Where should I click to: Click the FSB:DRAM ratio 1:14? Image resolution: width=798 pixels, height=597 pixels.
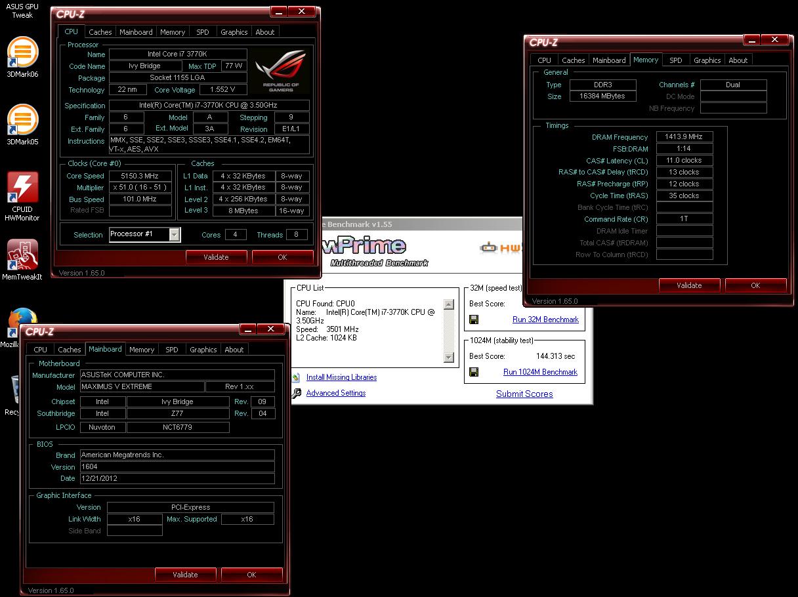[684, 149]
